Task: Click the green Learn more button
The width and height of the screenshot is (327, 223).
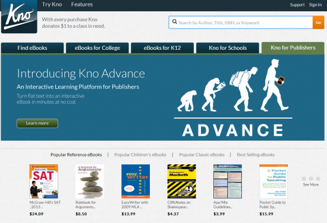Action: pyautogui.click(x=37, y=123)
